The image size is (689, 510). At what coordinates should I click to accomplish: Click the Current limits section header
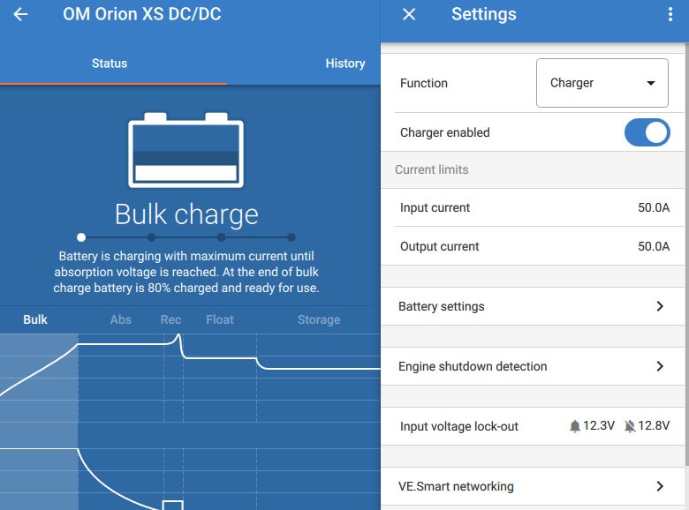pos(431,170)
